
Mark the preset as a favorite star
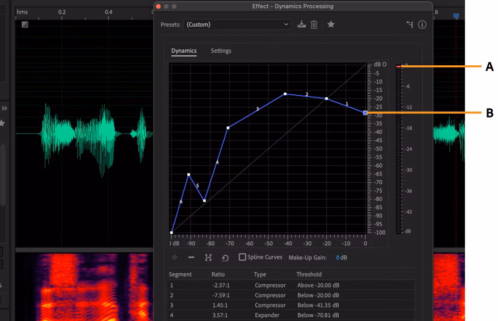click(331, 24)
